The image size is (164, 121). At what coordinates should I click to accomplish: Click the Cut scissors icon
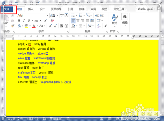[12, 16]
